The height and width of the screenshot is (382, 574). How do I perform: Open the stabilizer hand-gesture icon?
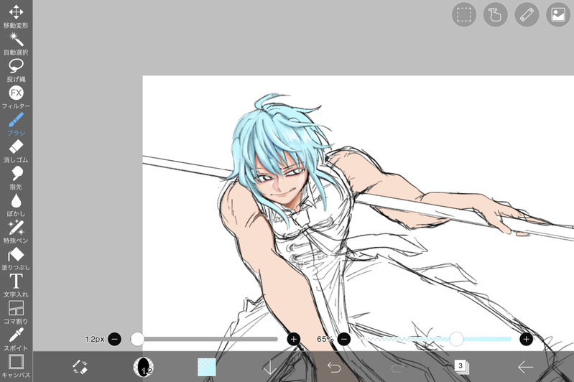click(495, 14)
